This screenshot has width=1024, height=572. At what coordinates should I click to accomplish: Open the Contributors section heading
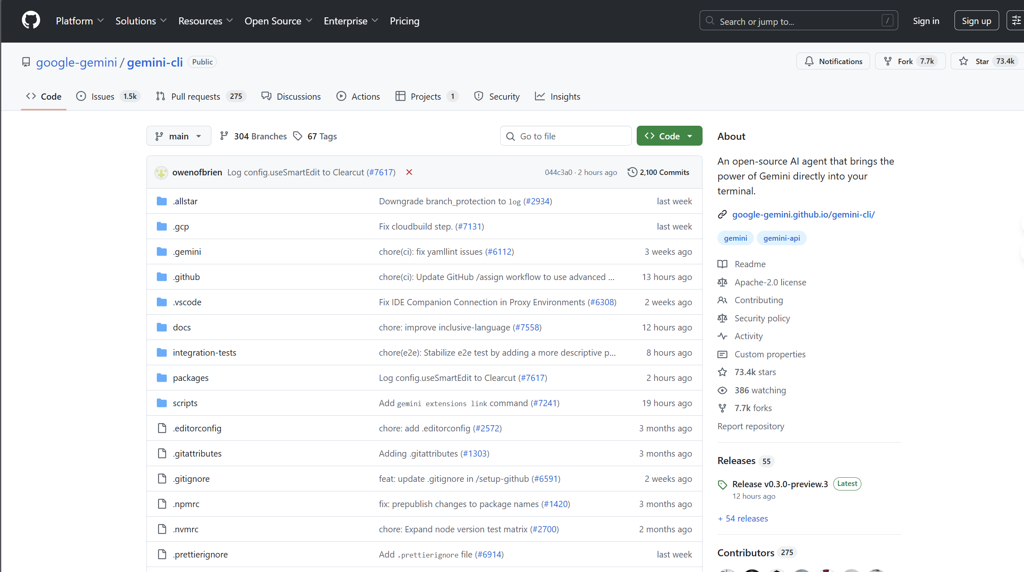pyautogui.click(x=746, y=553)
